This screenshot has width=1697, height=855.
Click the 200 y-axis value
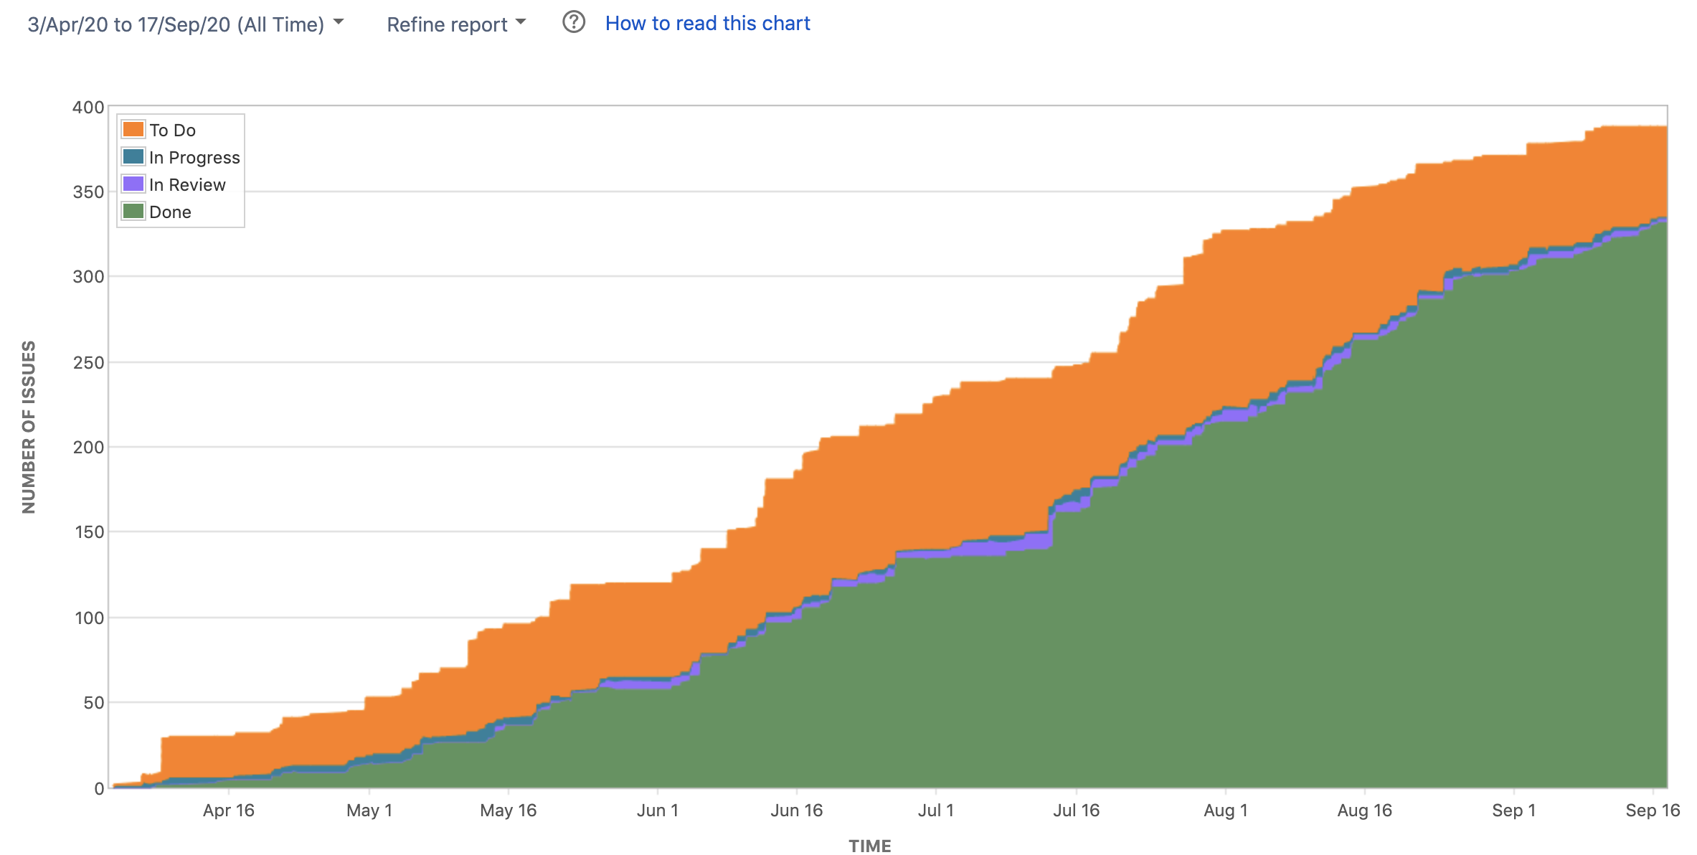[88, 448]
